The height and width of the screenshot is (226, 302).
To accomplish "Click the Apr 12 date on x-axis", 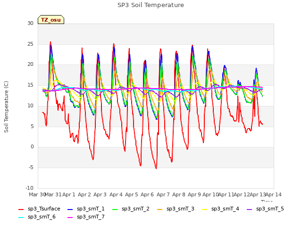I will 242,194.
